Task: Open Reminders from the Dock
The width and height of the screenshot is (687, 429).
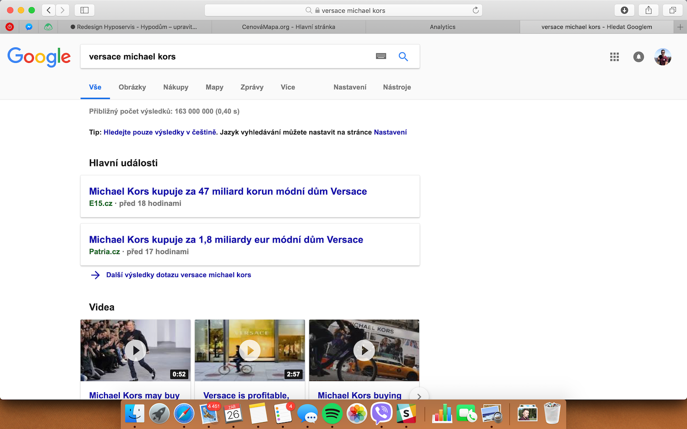Action: [283, 414]
